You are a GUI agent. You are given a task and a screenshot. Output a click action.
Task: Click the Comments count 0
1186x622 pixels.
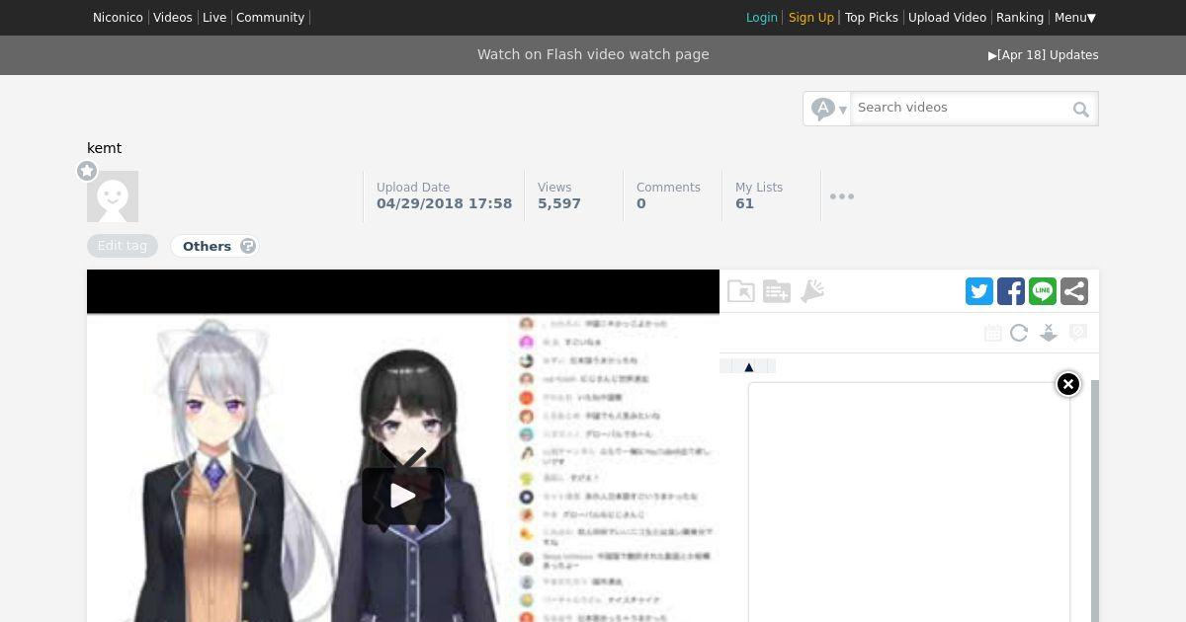click(641, 203)
